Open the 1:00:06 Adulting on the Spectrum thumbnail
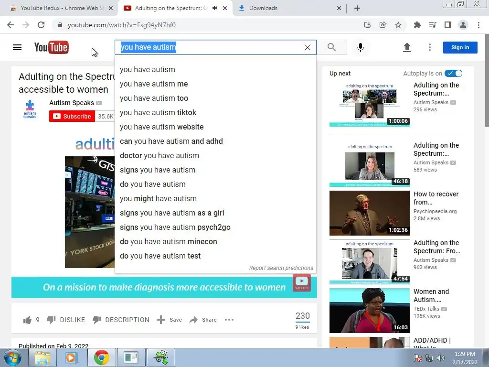 pos(369,104)
